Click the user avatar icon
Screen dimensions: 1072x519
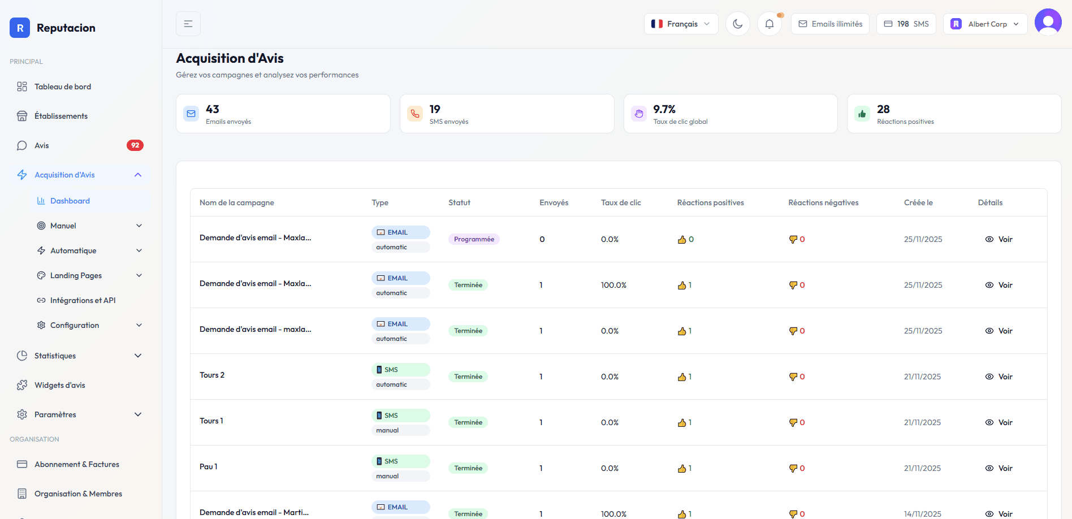1048,23
